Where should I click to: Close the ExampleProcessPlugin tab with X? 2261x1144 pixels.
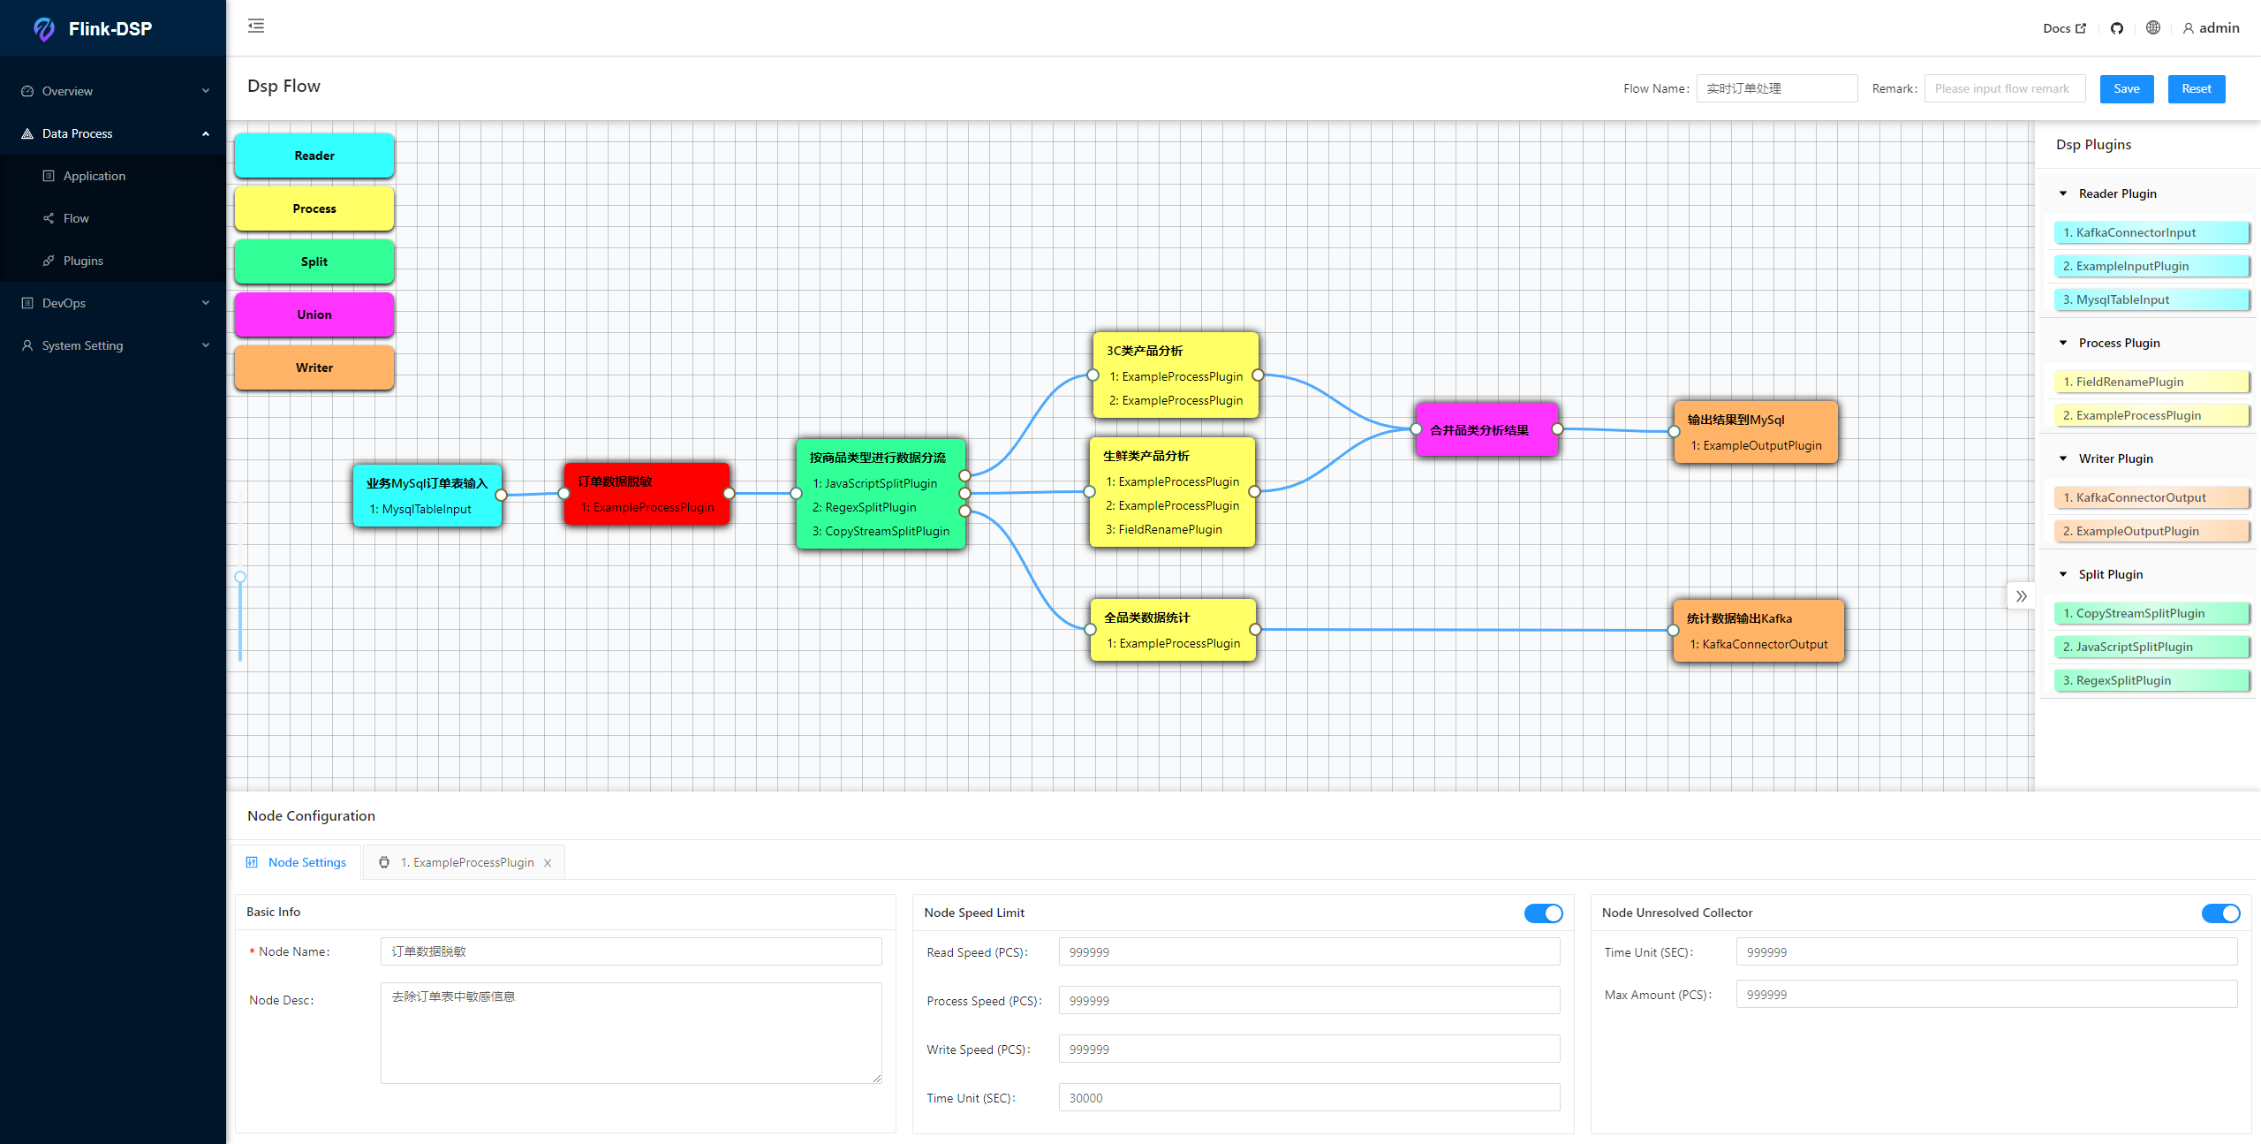pos(548,863)
